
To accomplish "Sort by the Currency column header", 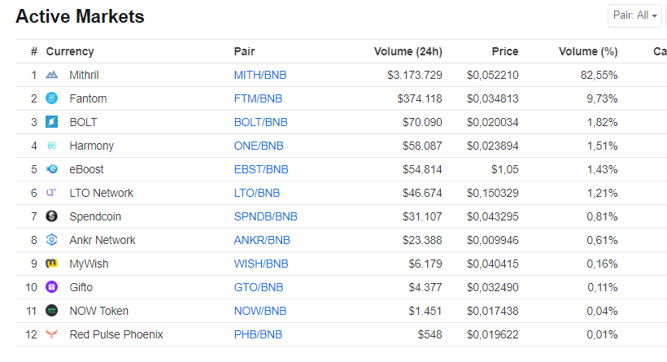I will (x=70, y=51).
